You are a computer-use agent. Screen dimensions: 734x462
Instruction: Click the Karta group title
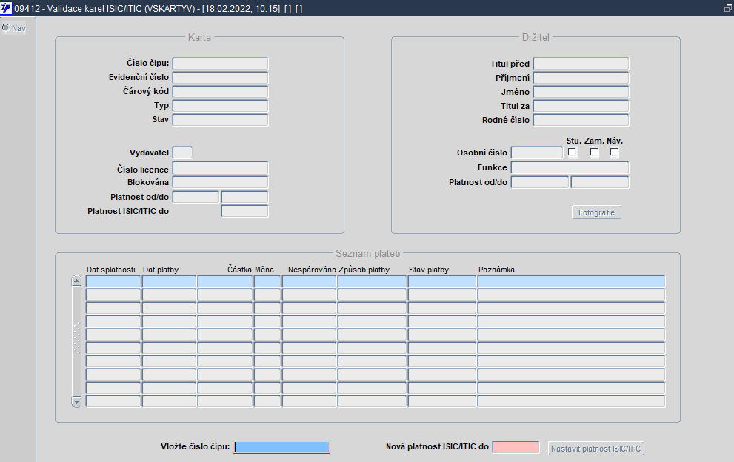click(x=199, y=38)
